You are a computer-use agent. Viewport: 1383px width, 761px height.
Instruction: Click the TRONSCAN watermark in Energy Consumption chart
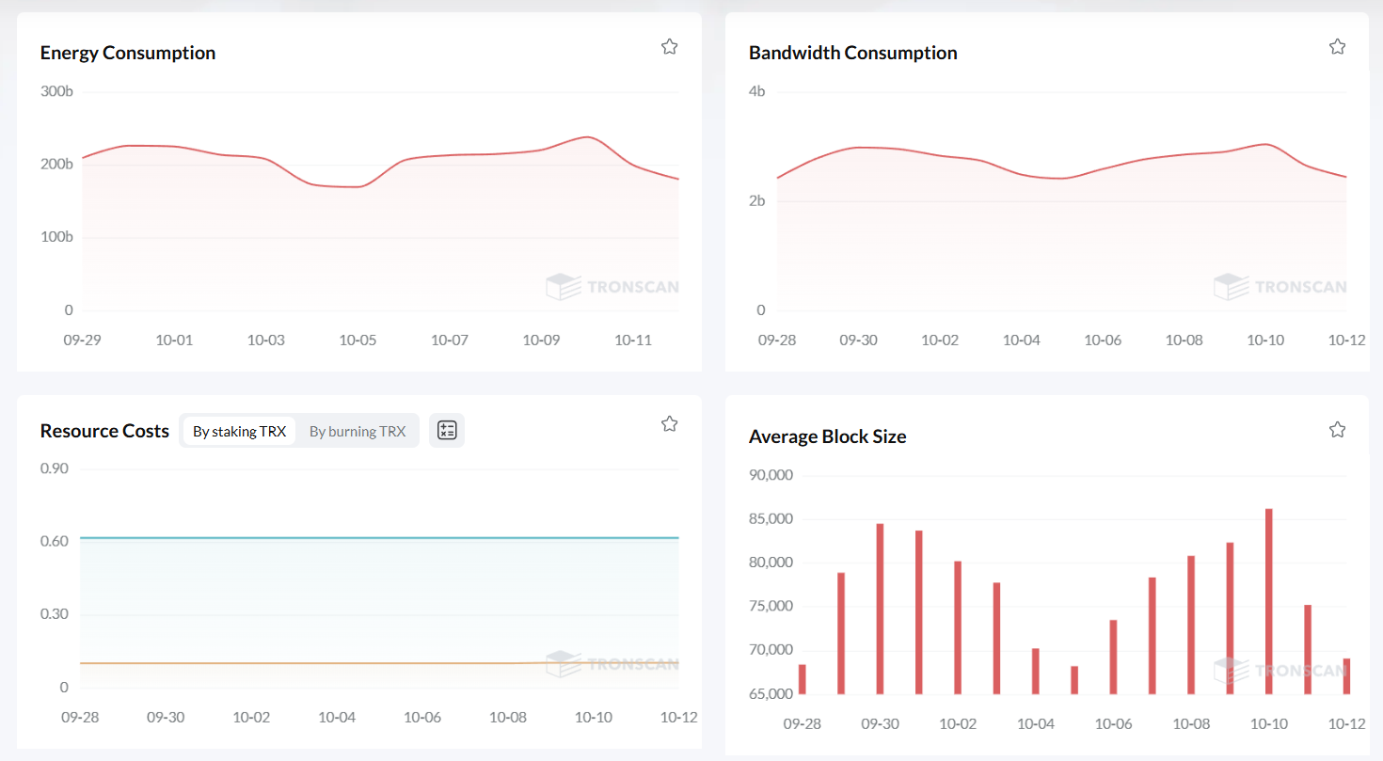612,287
